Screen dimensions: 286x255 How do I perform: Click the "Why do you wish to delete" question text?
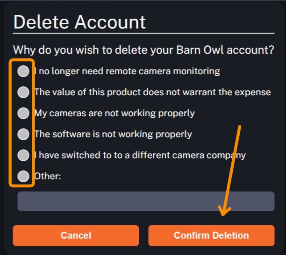coord(143,50)
